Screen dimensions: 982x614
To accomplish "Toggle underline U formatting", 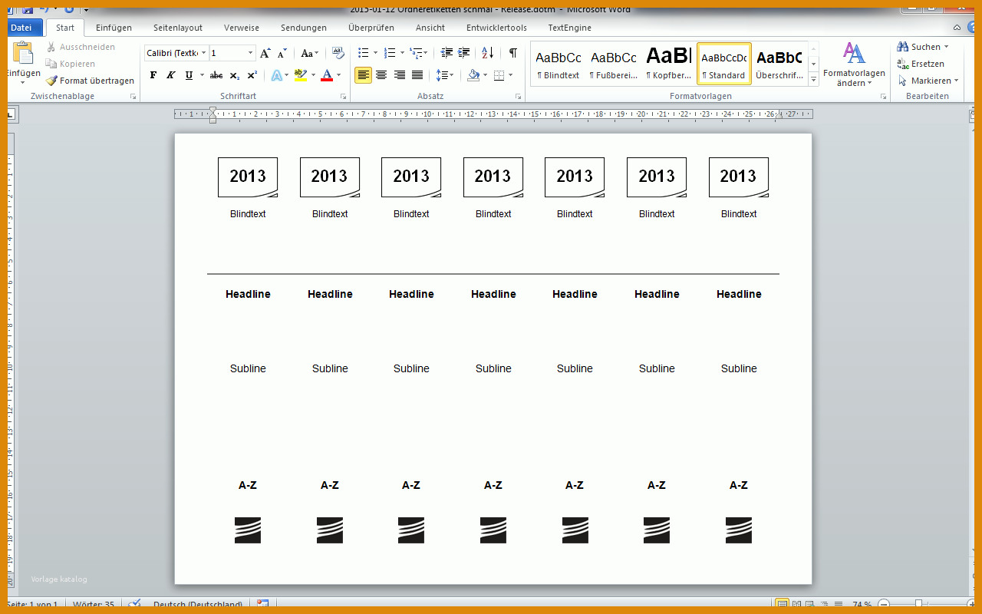I will pyautogui.click(x=189, y=75).
